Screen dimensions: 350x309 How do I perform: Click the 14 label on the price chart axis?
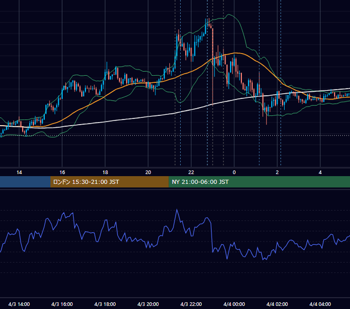coord(19,173)
